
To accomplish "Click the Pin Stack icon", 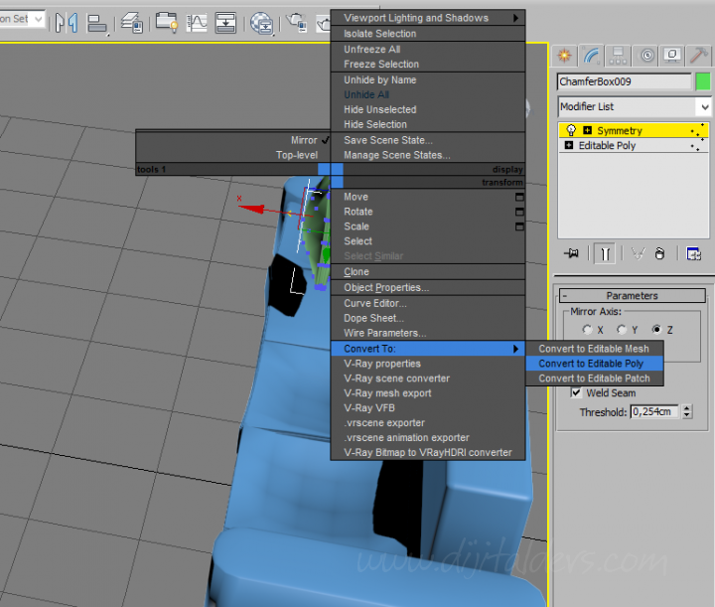I will pos(571,253).
